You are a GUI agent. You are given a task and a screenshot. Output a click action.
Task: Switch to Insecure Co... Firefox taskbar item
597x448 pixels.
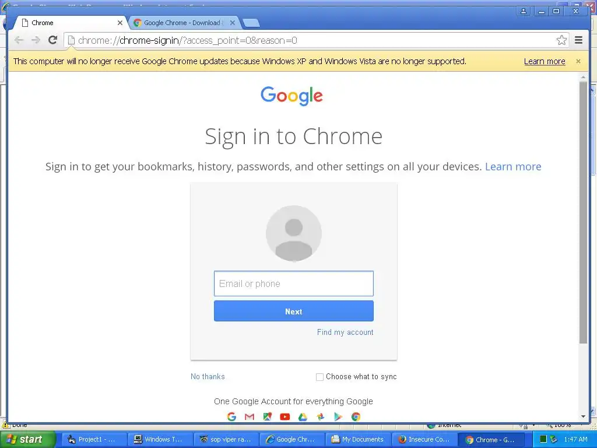(425, 439)
